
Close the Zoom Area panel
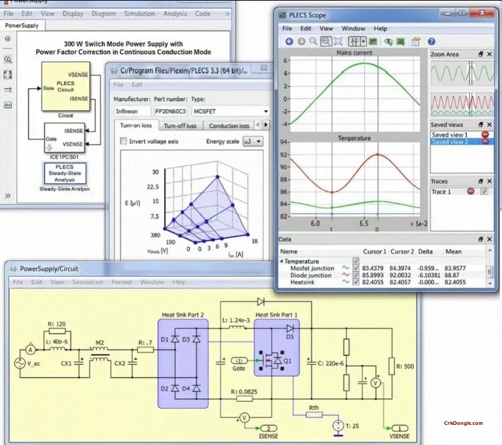pyautogui.click(x=489, y=54)
